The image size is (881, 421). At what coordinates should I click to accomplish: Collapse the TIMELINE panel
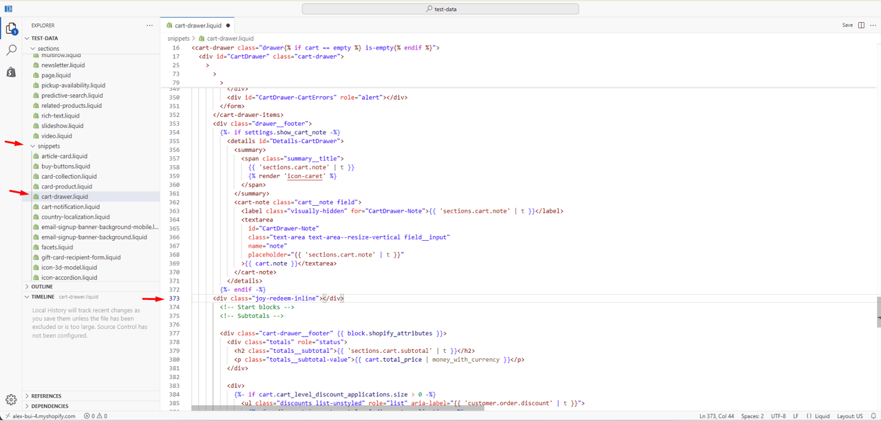[27, 297]
